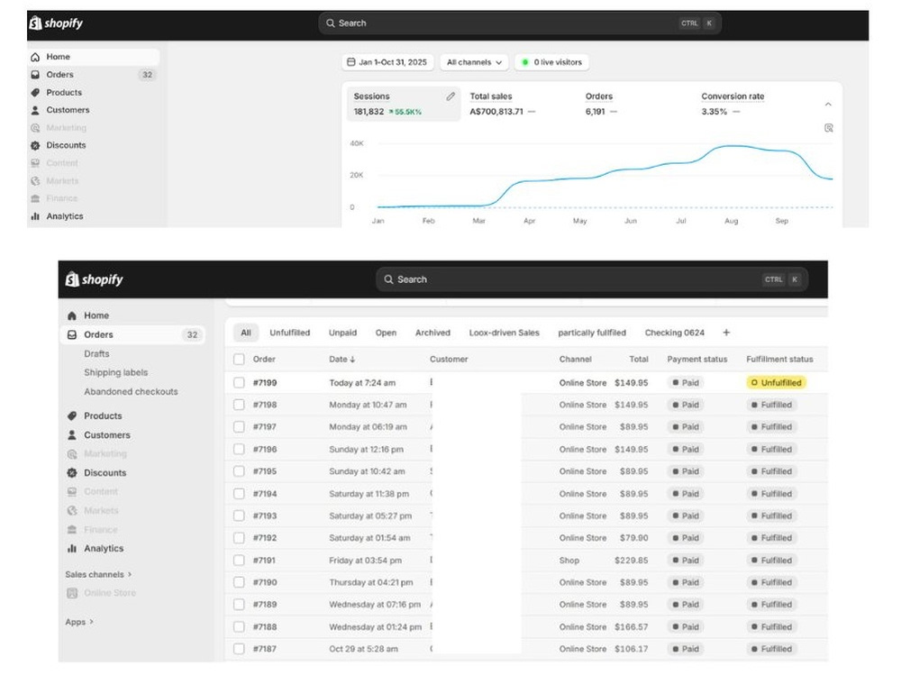
Task: Tick the checkbox for order #7196
Action: [239, 449]
